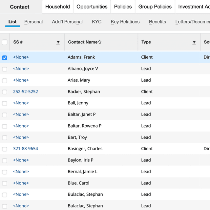The height and width of the screenshot is (210, 210).
Task: Select contact name Ball, Jenny
Action: click(78, 103)
